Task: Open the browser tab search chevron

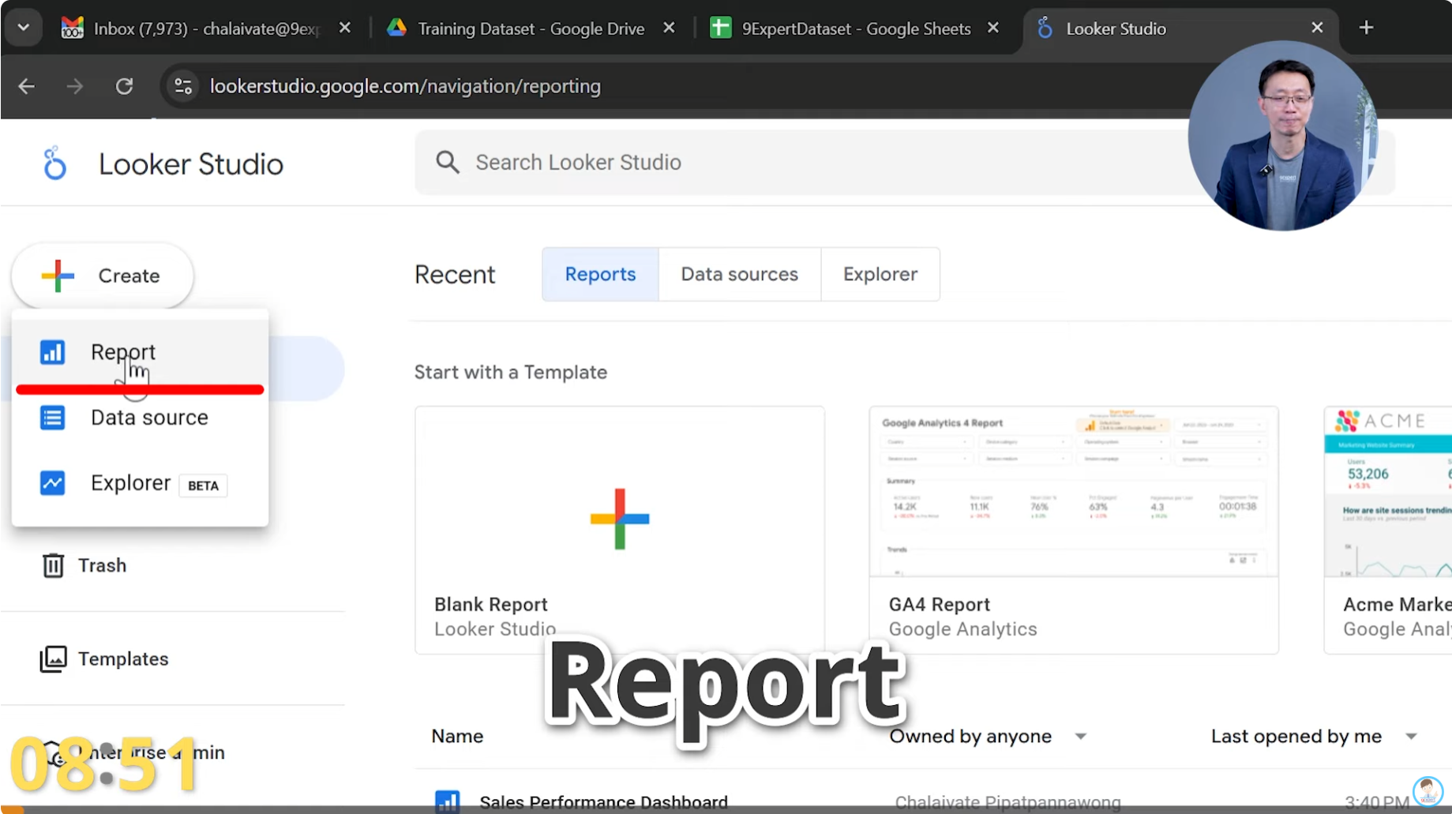Action: point(23,27)
